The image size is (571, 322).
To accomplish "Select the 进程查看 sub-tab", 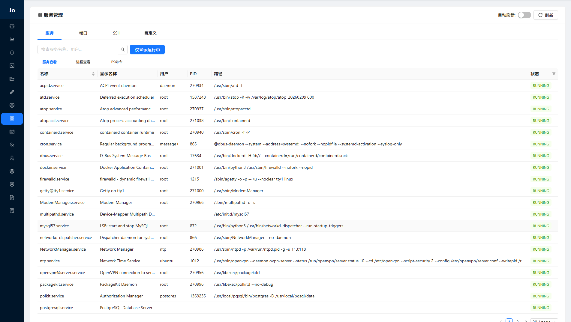I will 83,62.
